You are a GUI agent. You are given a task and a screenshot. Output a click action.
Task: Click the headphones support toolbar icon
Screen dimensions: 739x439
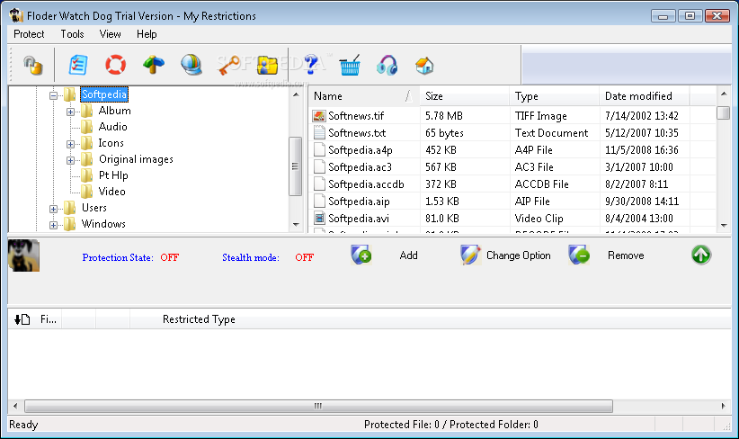point(387,65)
